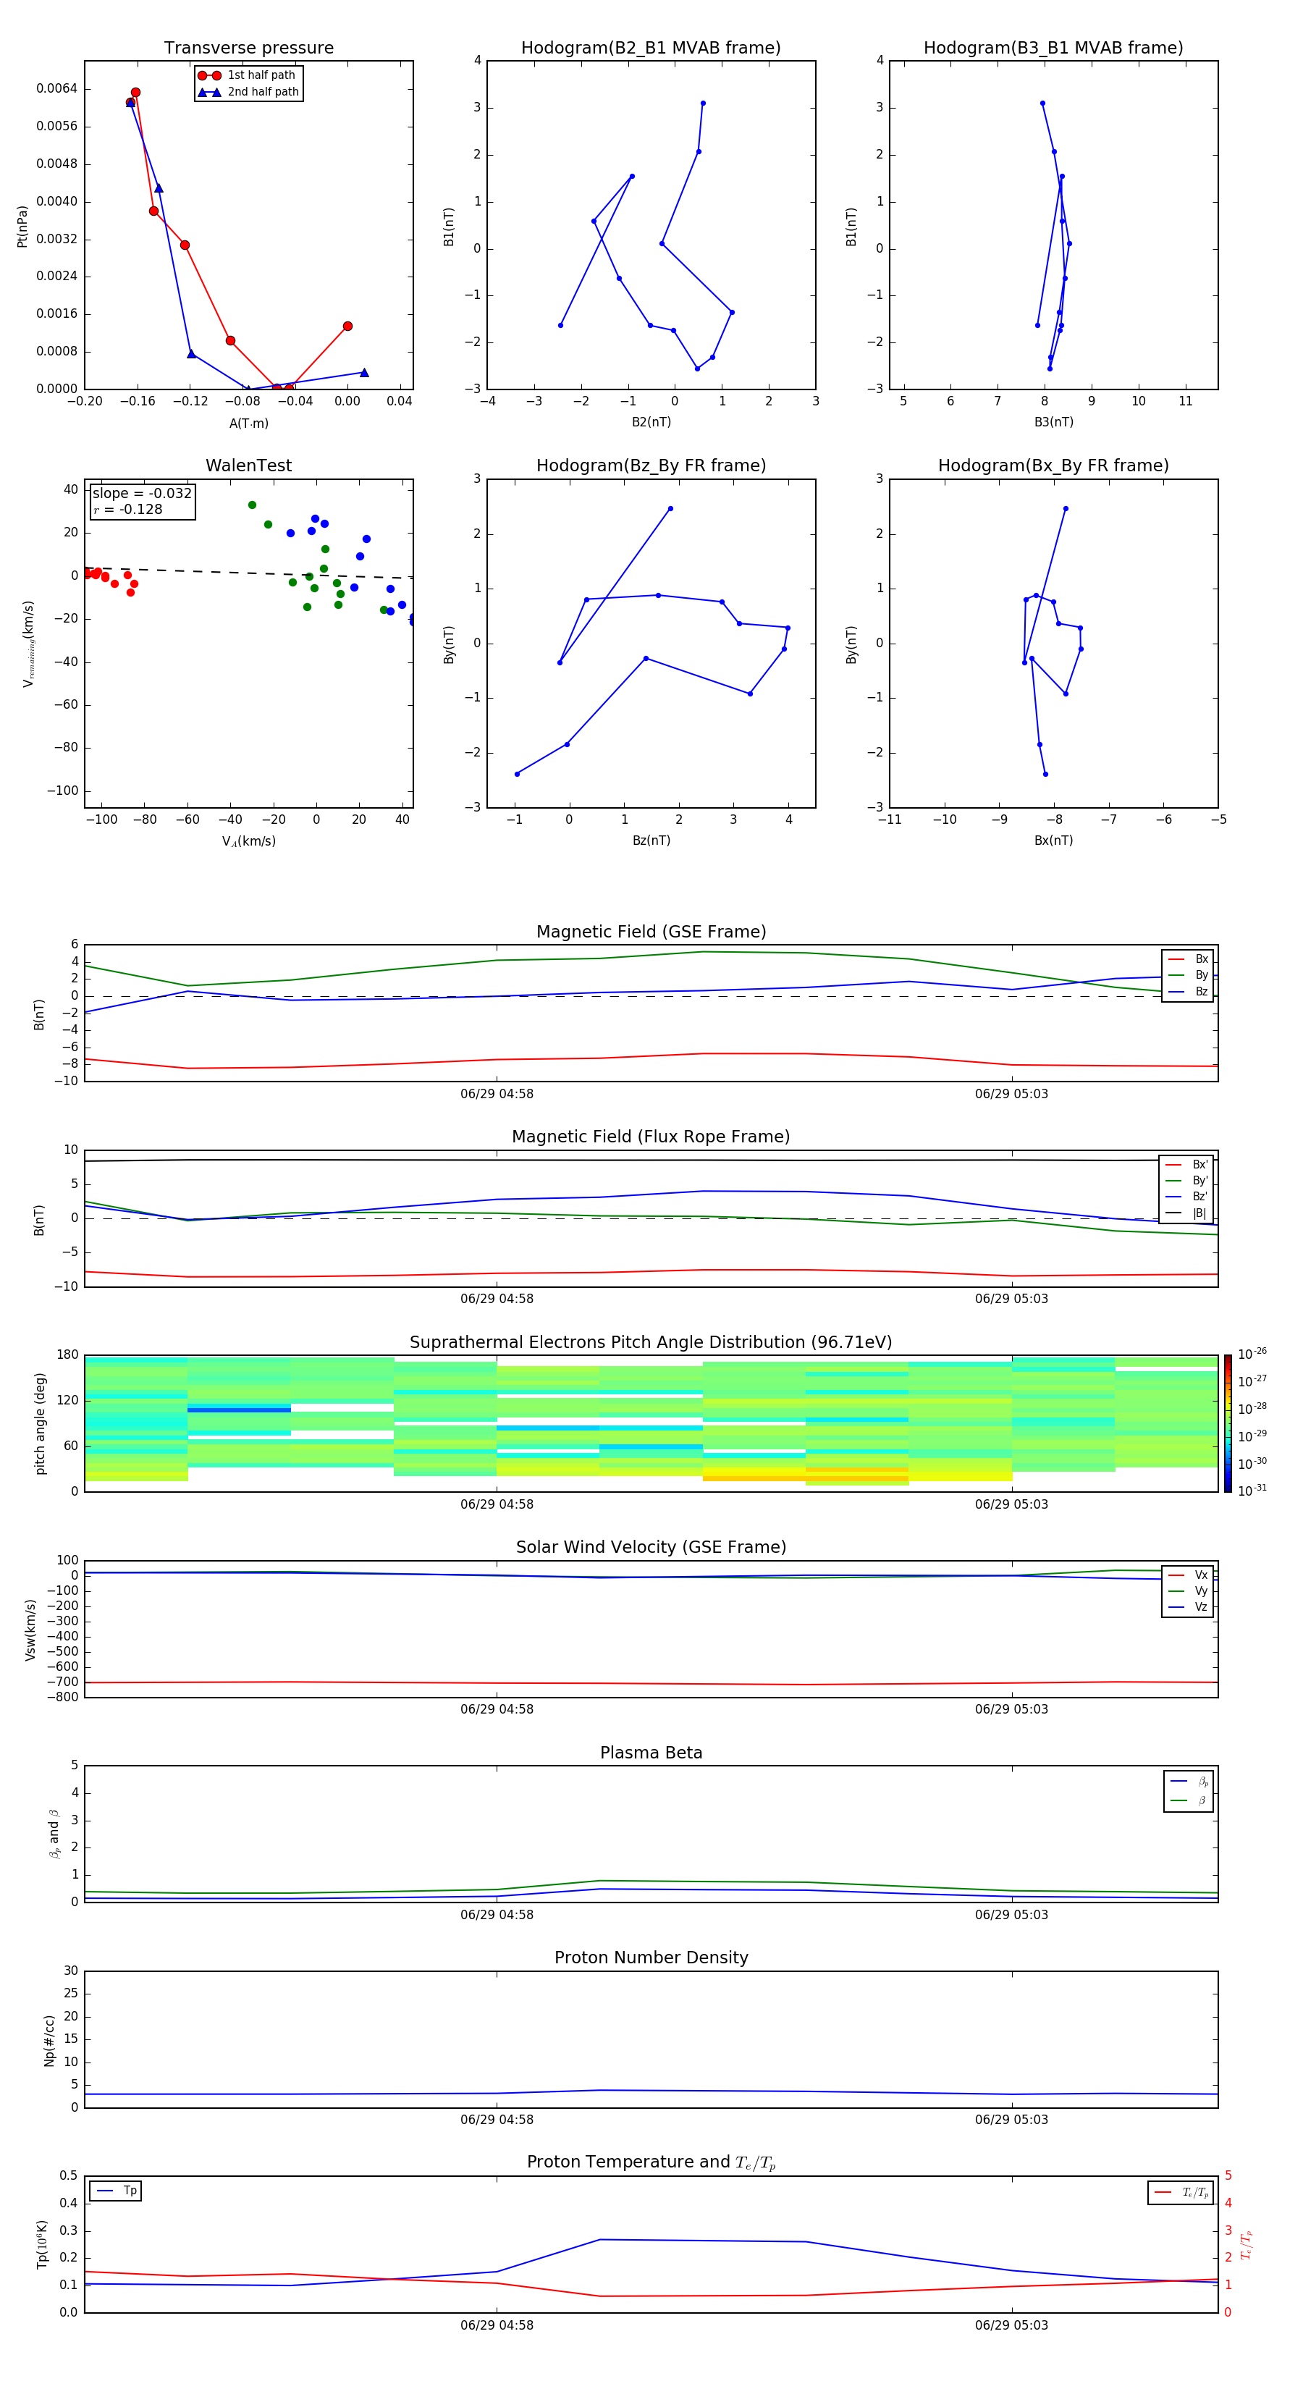
Task: Click the 'Magnetic Field (GSE Frame)' title
Action: (651, 932)
